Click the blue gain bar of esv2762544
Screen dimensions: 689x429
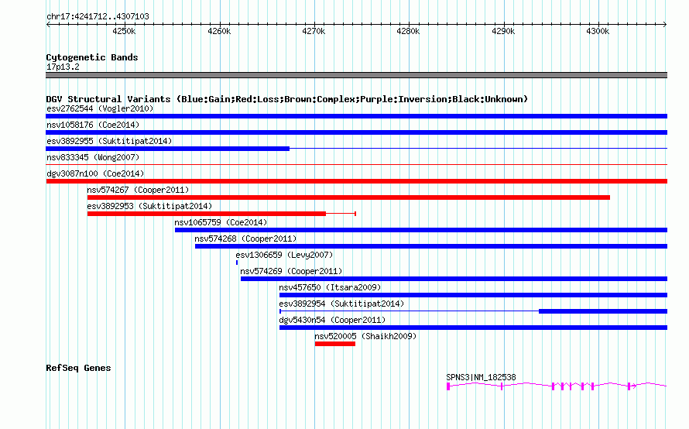pyautogui.click(x=356, y=116)
